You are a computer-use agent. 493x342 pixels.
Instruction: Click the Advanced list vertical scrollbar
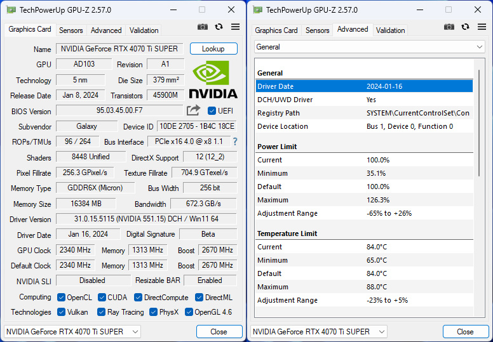click(x=479, y=122)
